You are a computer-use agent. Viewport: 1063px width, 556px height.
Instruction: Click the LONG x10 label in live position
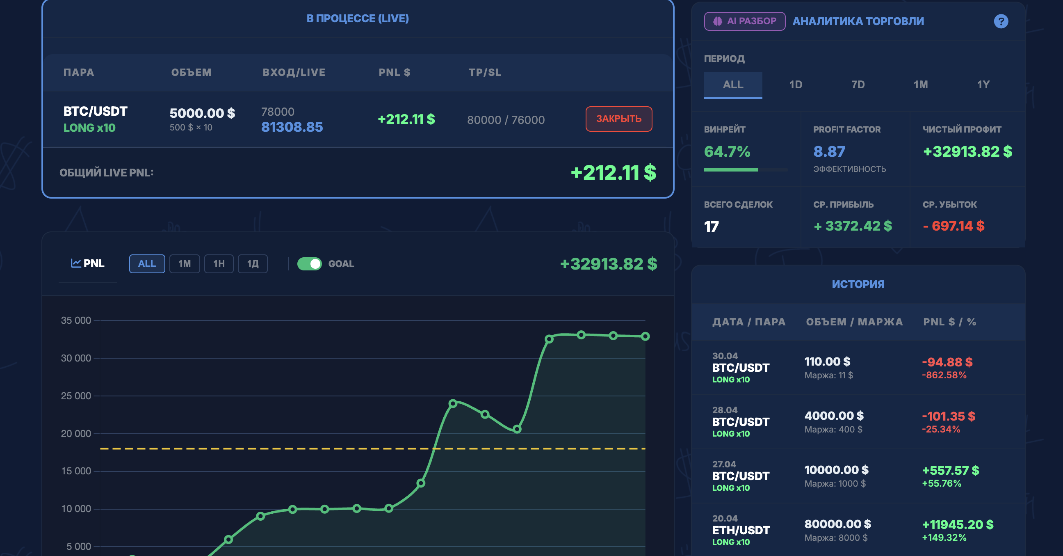click(x=89, y=128)
